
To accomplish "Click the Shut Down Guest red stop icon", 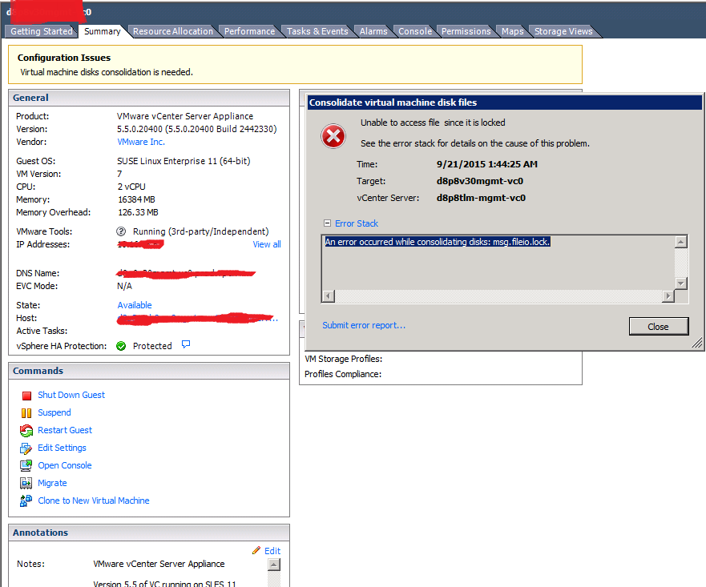I will click(x=25, y=395).
